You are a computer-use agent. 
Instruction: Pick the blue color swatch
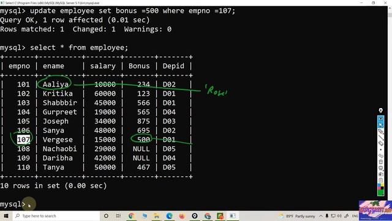(379, 185)
